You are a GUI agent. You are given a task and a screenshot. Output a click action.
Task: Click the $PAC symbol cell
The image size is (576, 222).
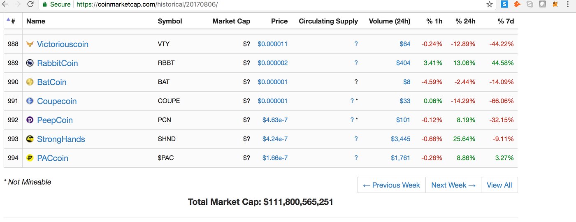pyautogui.click(x=166, y=157)
